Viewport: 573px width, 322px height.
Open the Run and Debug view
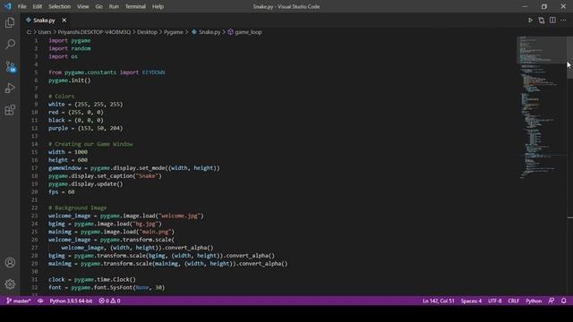[10, 88]
